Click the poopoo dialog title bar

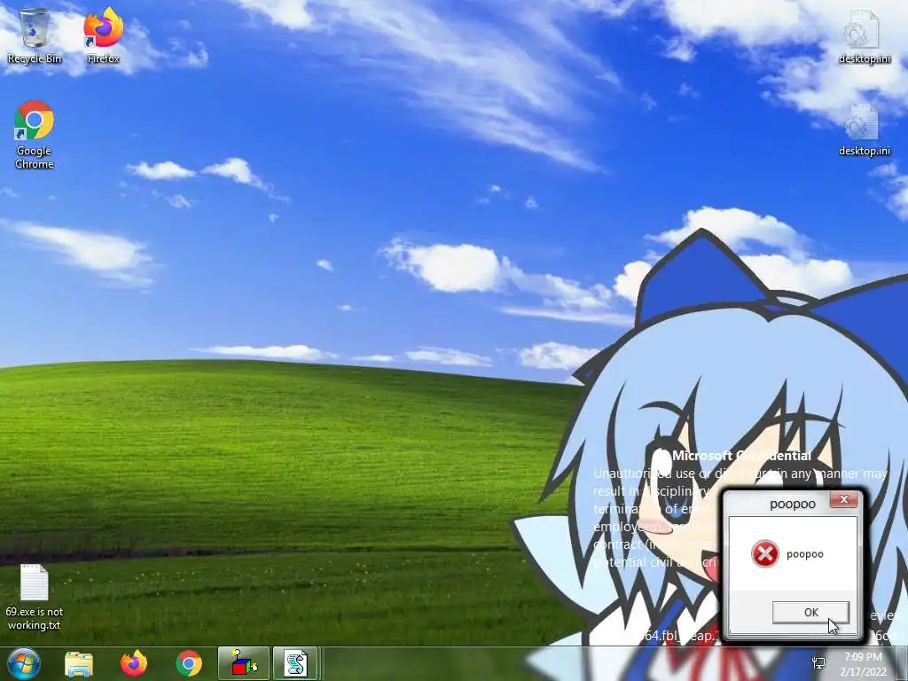tap(792, 504)
